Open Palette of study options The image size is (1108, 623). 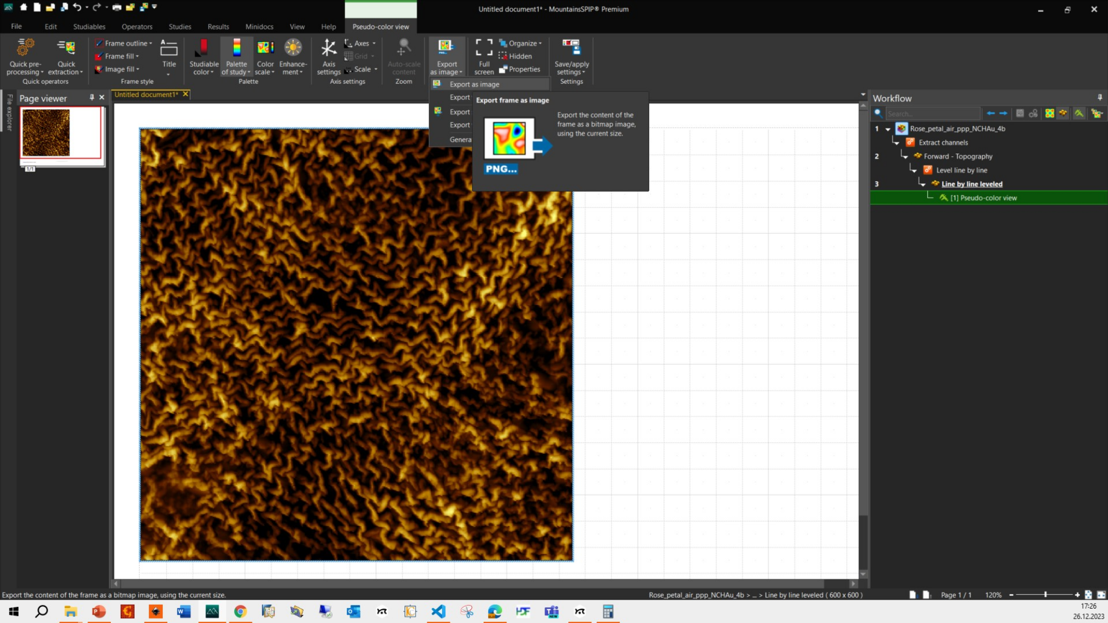[237, 56]
